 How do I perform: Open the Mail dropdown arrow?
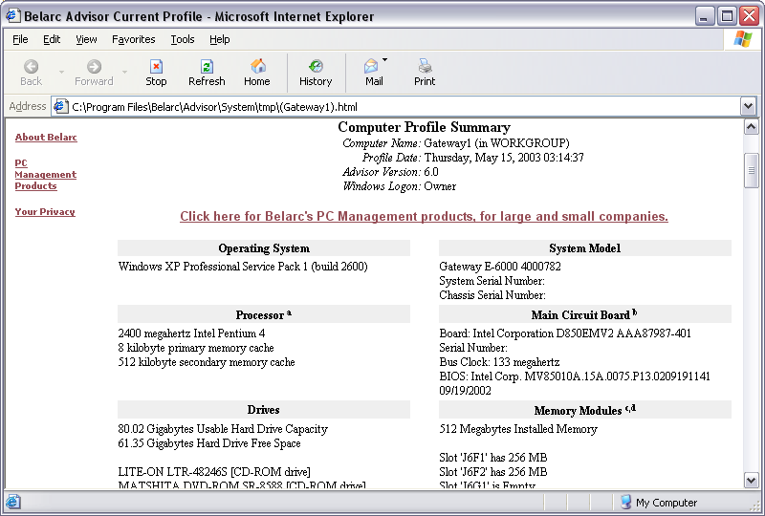(x=385, y=60)
